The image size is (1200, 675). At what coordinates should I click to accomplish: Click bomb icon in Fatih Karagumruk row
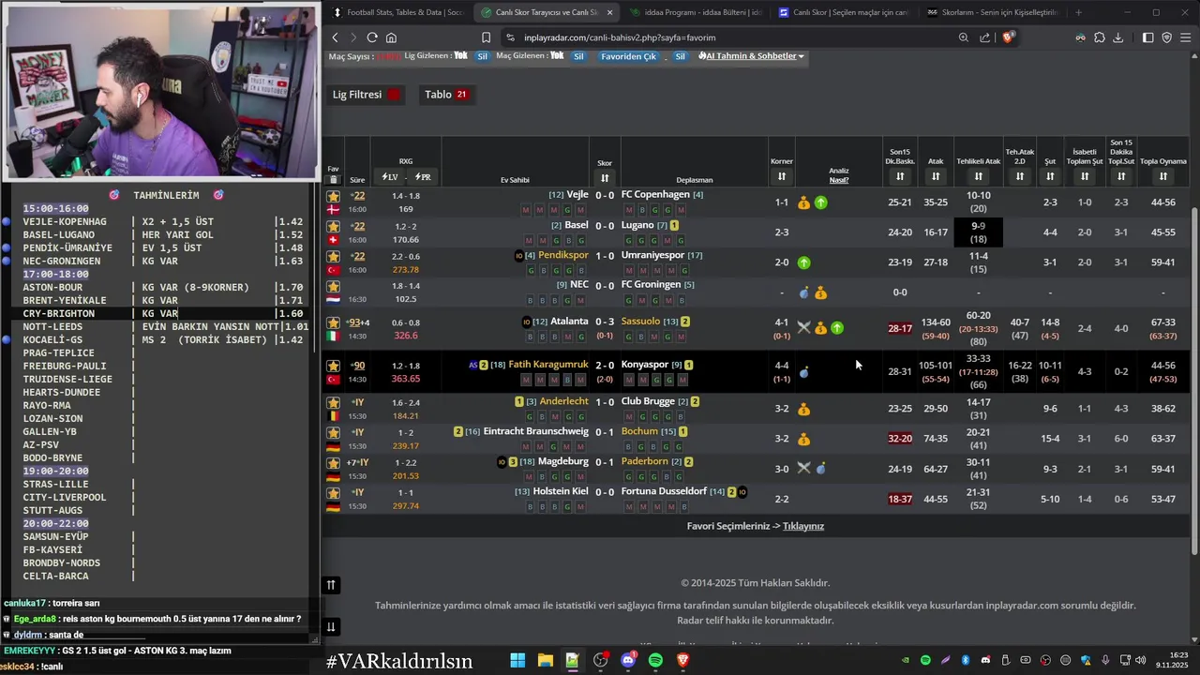coord(803,372)
